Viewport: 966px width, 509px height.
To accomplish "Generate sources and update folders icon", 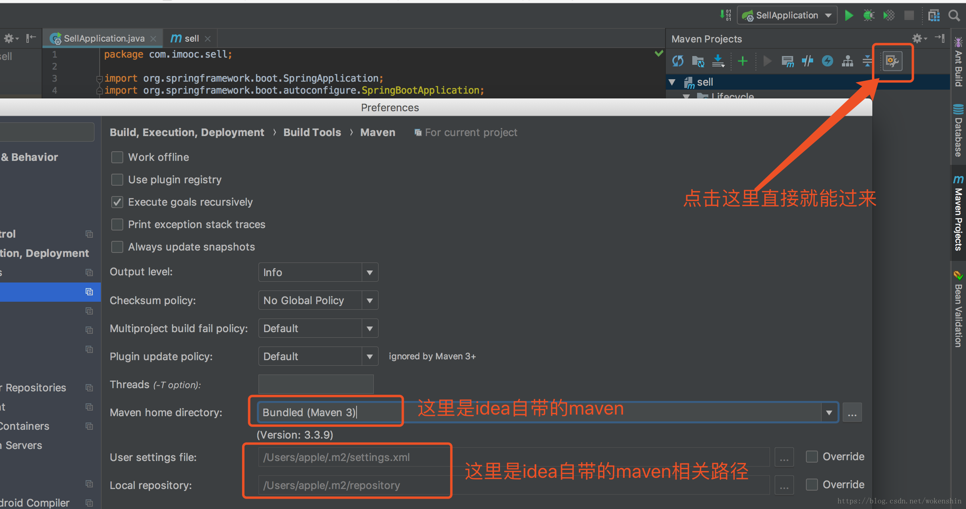I will (x=698, y=61).
